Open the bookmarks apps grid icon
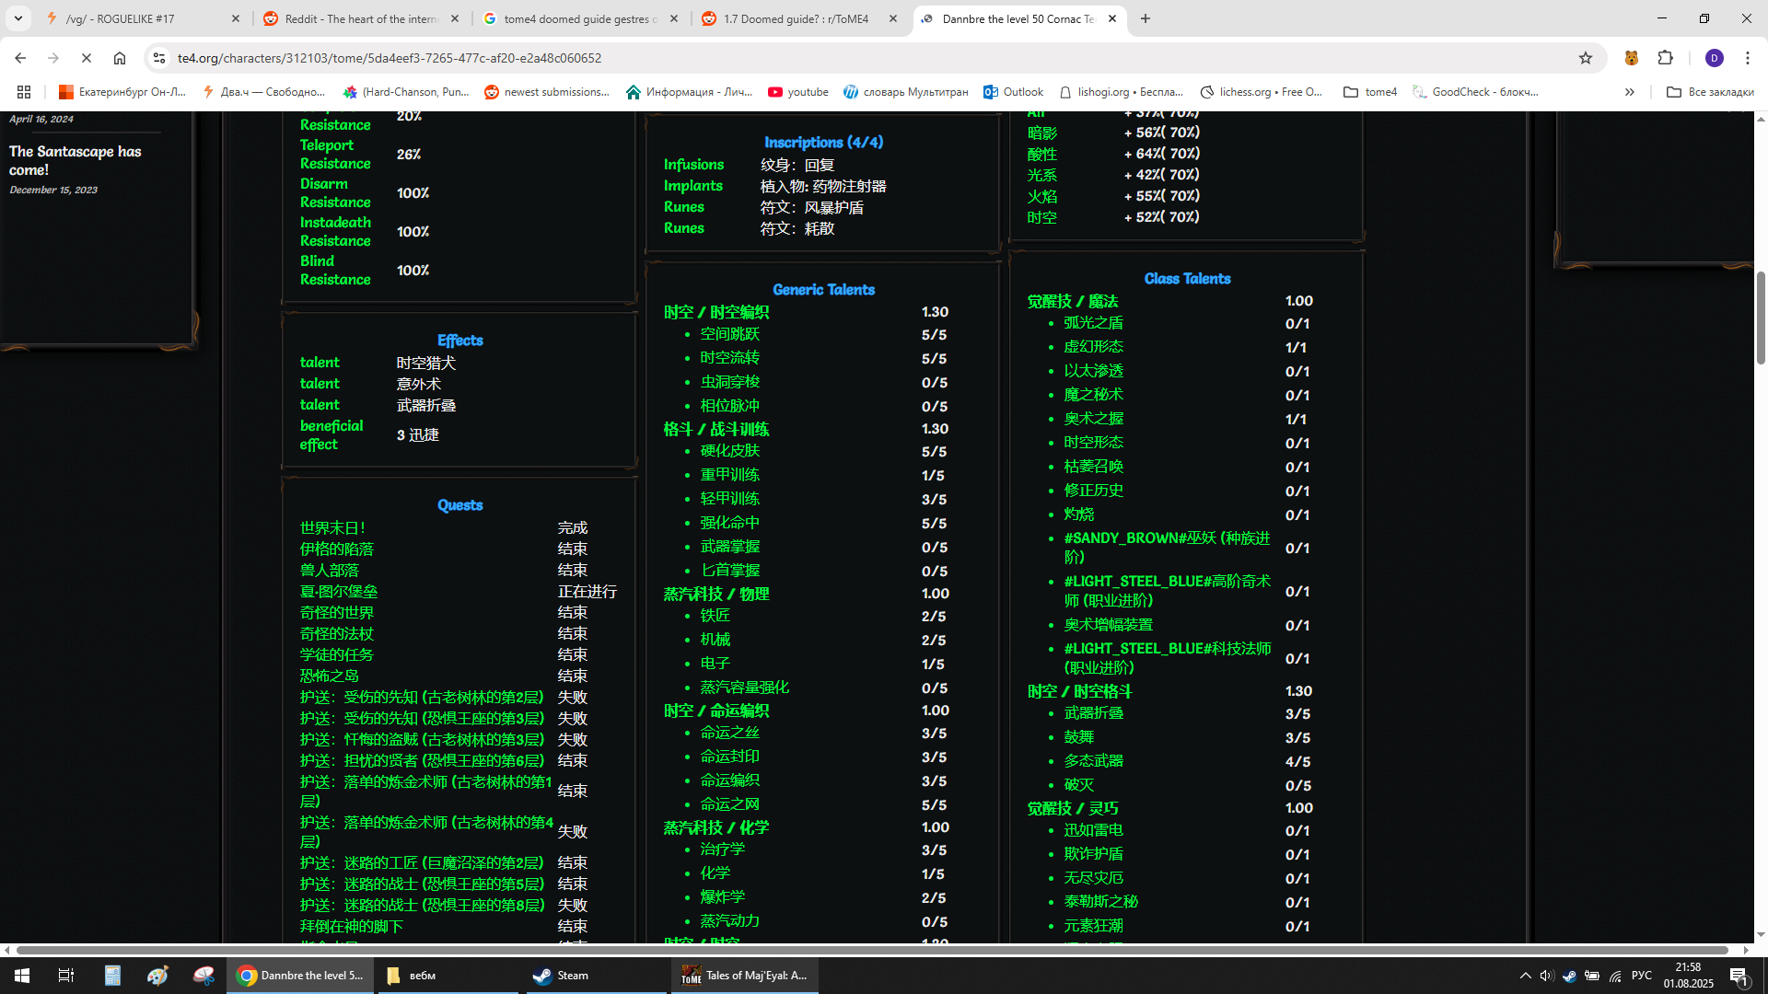This screenshot has height=994, width=1768. pos(24,92)
